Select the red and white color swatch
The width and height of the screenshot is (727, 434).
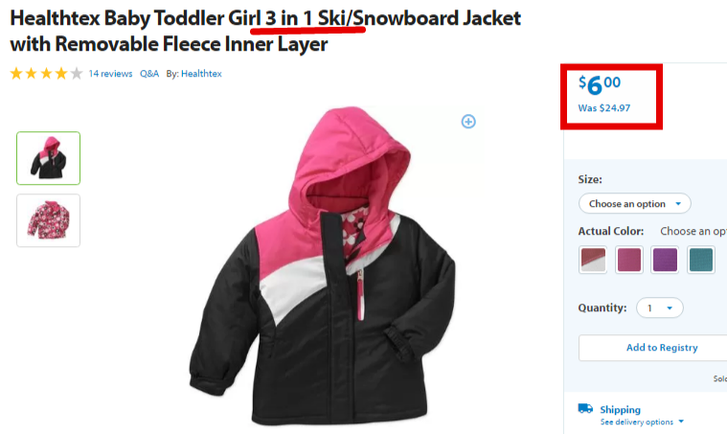click(x=593, y=260)
